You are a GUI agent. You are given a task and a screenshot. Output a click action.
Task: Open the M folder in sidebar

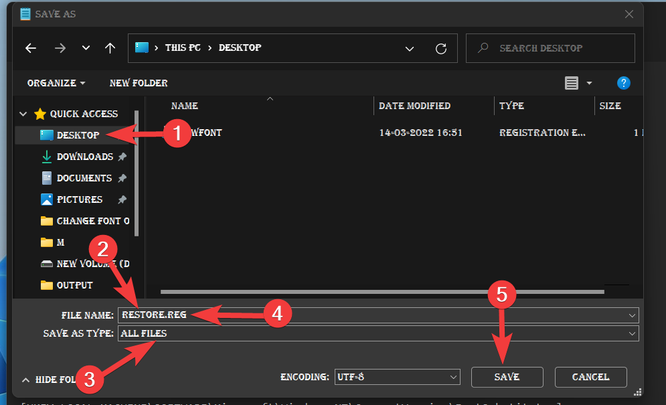point(60,242)
